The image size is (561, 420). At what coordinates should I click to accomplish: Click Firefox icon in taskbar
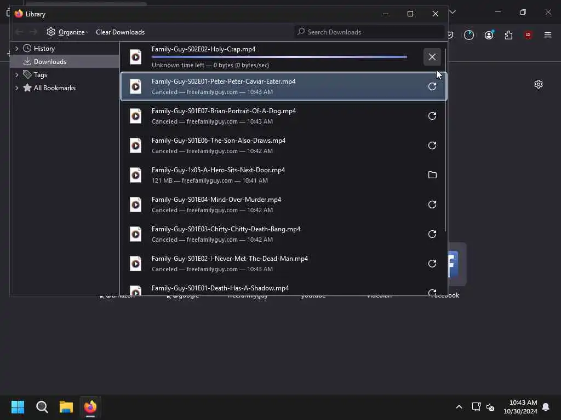point(90,407)
